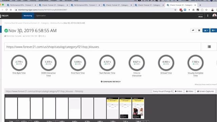This screenshot has height=122, width=217.
Task: Click the DOM Interactive Time 5.370 s gauge
Action: (48, 63)
